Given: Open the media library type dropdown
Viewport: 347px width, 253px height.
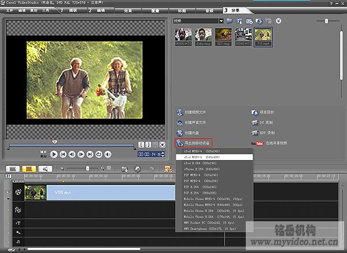Looking at the screenshot, I should [221, 21].
